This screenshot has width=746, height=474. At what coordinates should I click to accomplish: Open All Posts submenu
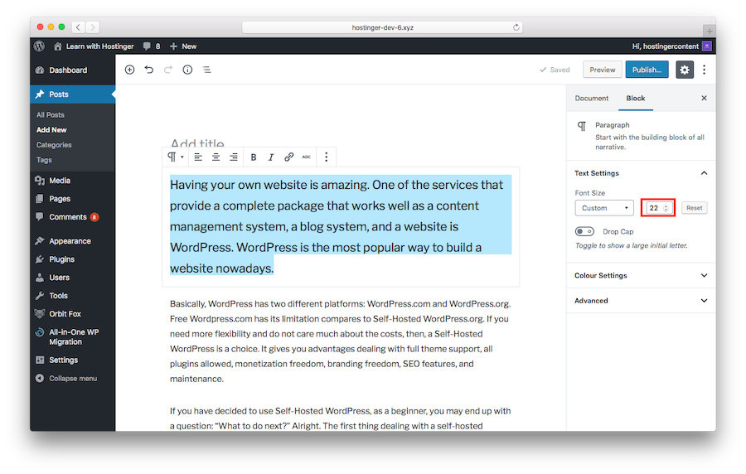[51, 115]
